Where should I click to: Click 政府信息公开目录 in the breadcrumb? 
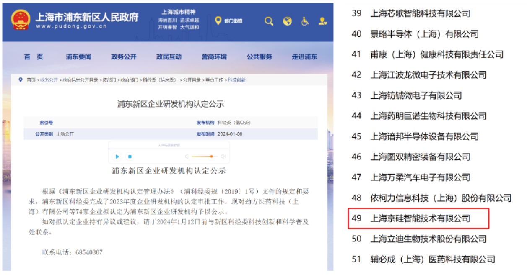(80, 80)
